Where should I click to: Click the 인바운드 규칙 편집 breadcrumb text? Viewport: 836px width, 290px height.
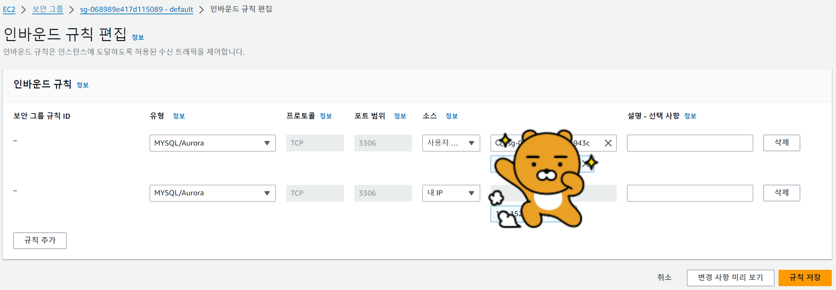click(241, 9)
